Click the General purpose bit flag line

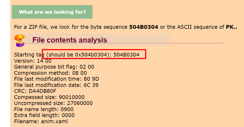tap(54, 67)
